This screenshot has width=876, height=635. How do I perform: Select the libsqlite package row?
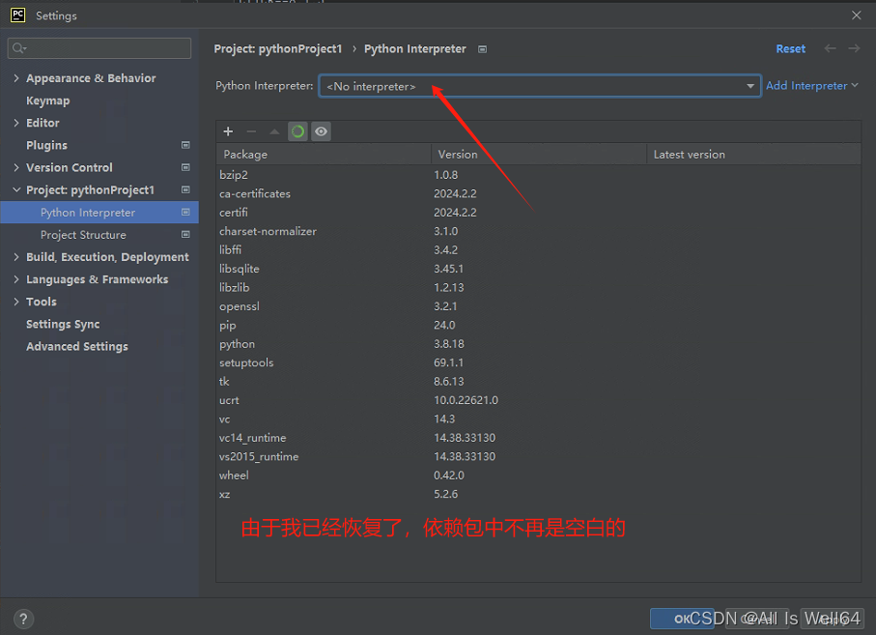(539, 269)
